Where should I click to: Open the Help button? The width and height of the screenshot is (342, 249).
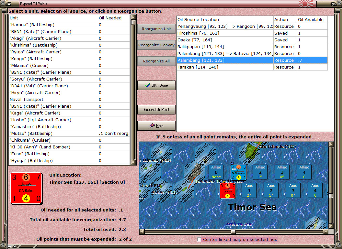156,126
